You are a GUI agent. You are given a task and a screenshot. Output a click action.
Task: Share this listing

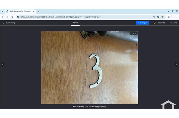(173, 23)
